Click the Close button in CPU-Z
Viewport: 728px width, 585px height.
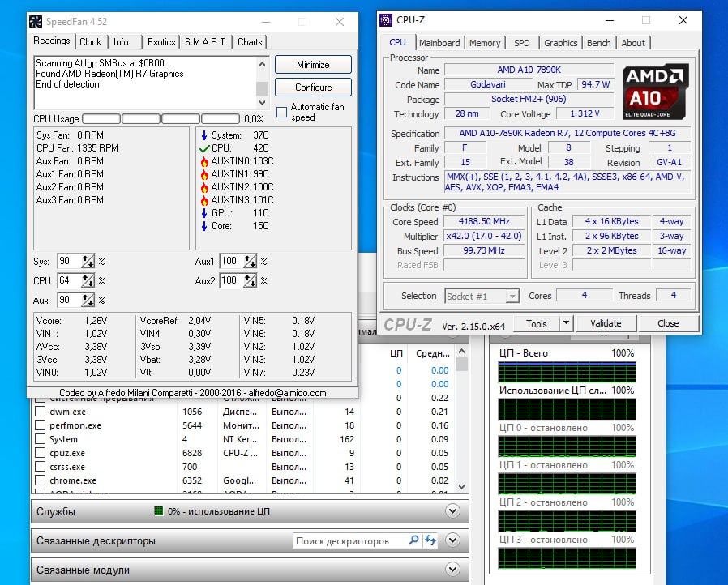coord(668,323)
